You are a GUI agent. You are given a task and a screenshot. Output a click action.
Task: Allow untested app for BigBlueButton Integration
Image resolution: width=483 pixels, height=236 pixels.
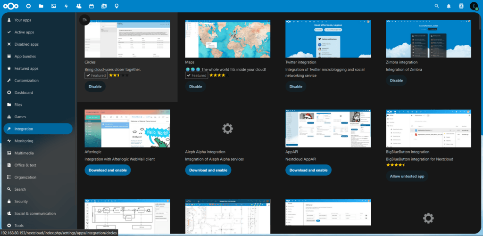[408, 176]
